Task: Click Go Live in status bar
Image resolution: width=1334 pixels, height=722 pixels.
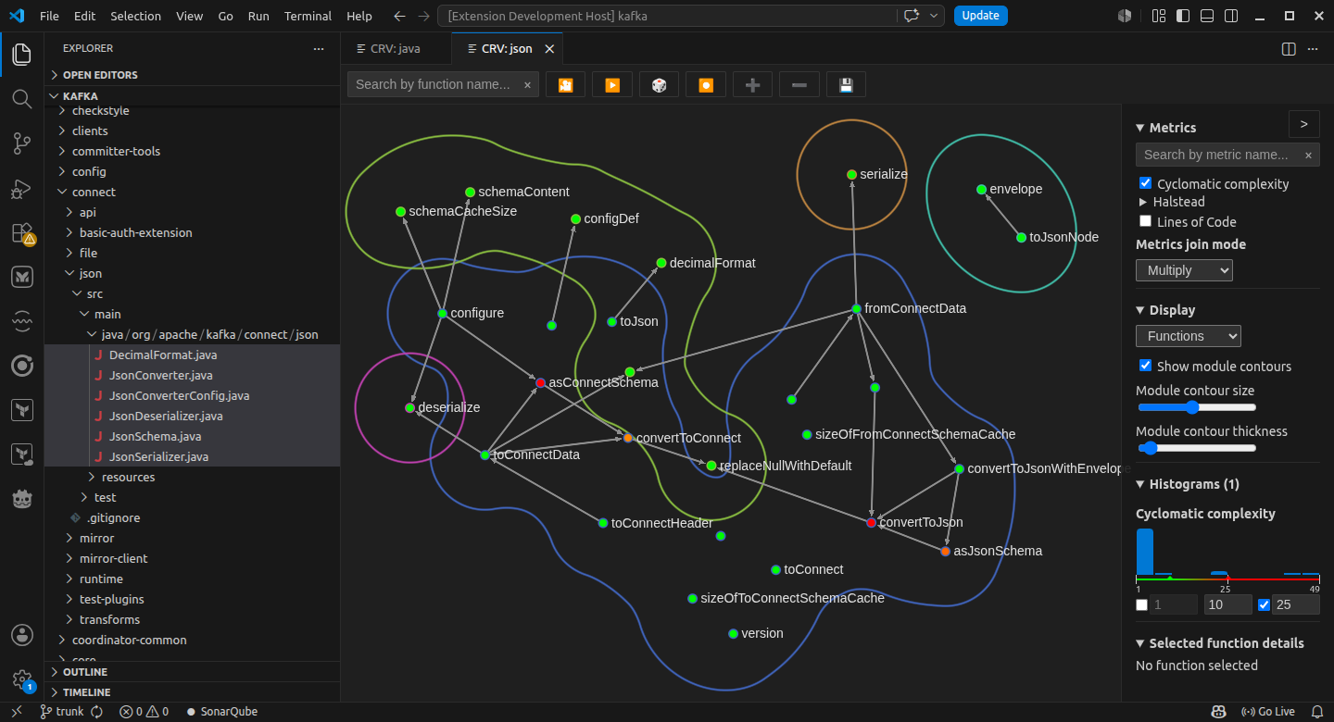Action: point(1268,712)
